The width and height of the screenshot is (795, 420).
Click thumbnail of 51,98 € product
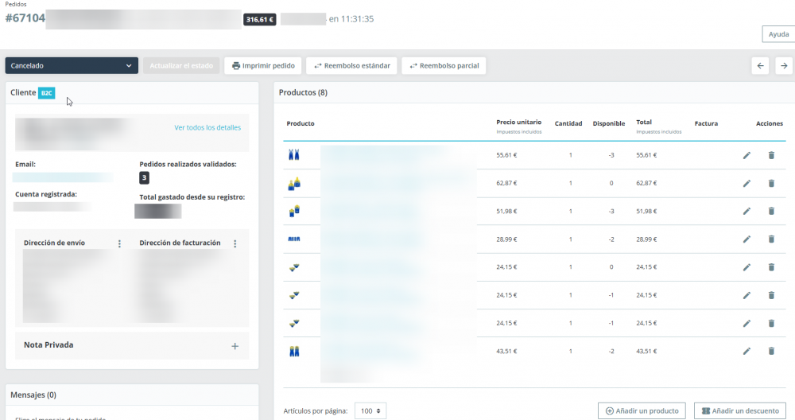pos(294,211)
